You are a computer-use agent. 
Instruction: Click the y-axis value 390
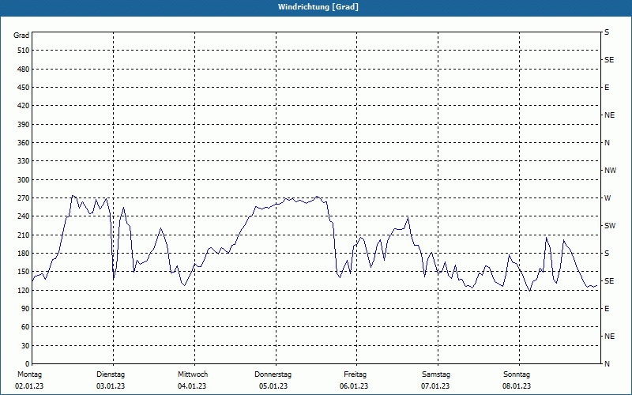(x=24, y=125)
